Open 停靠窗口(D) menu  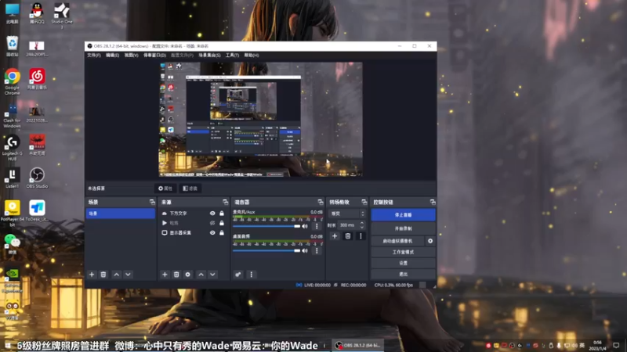click(154, 55)
